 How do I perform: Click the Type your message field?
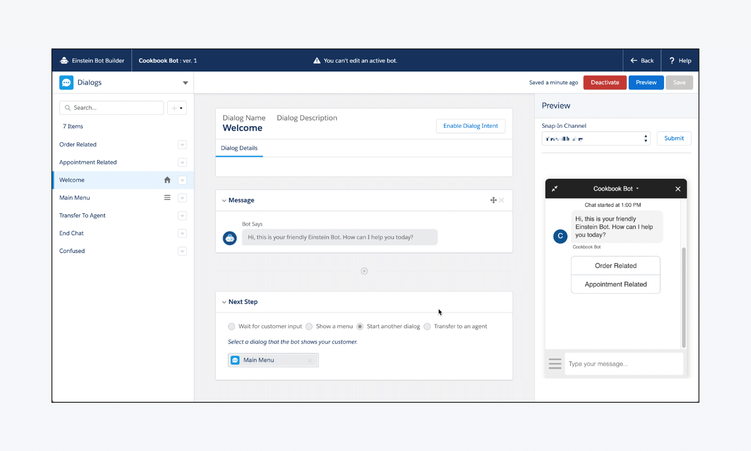pyautogui.click(x=624, y=364)
